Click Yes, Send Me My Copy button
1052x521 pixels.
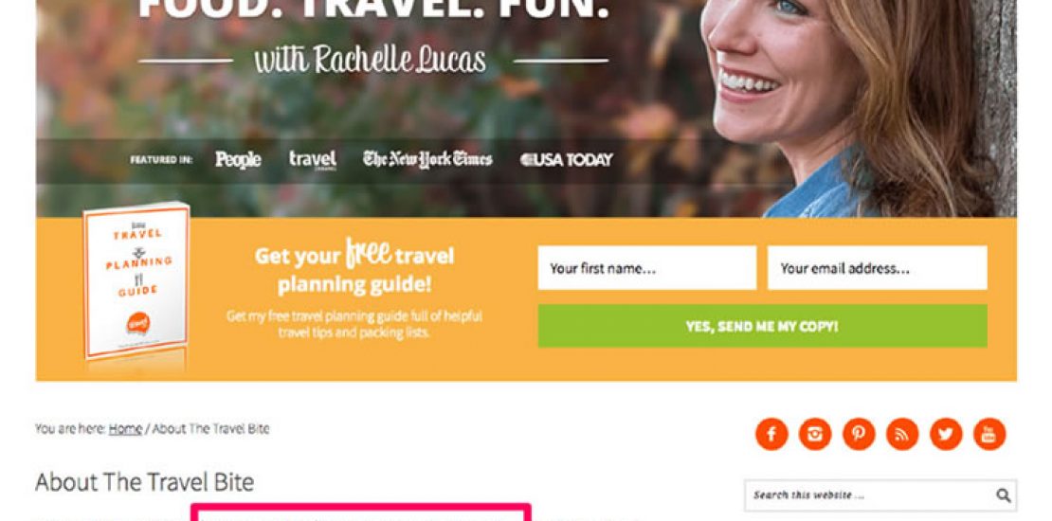coord(762,327)
